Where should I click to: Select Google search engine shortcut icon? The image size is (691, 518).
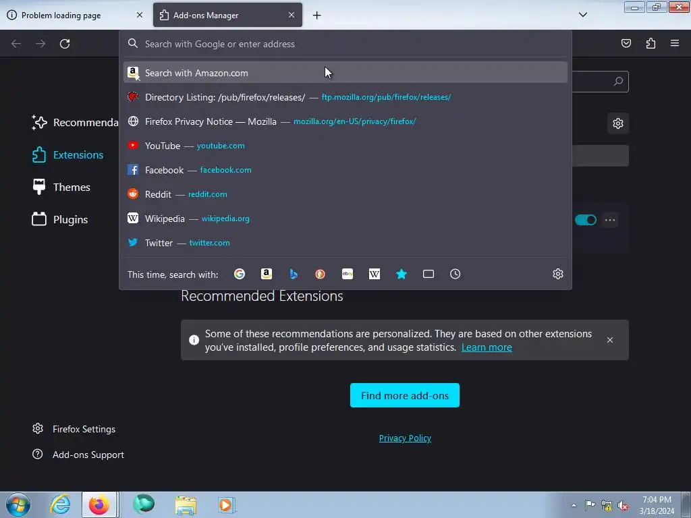(x=240, y=274)
